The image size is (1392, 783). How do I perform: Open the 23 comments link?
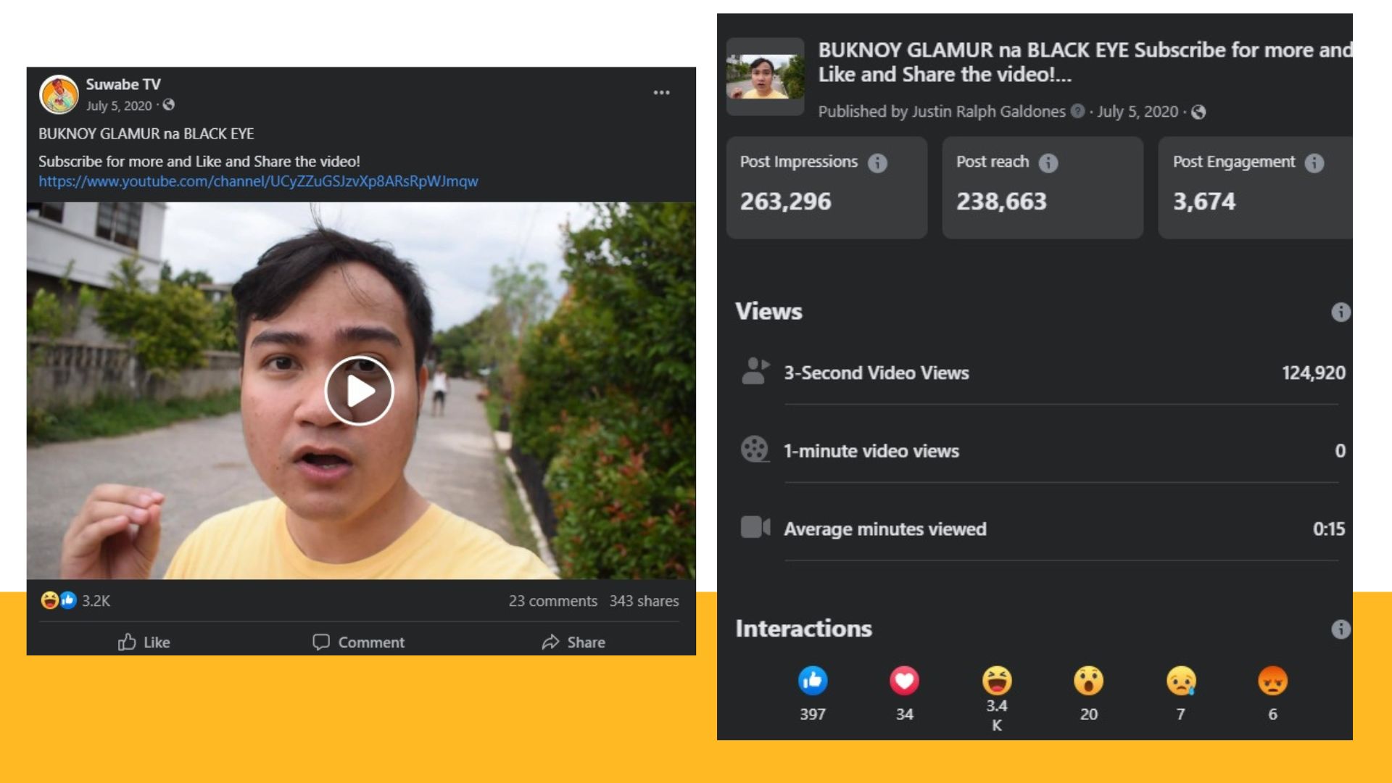pyautogui.click(x=552, y=601)
